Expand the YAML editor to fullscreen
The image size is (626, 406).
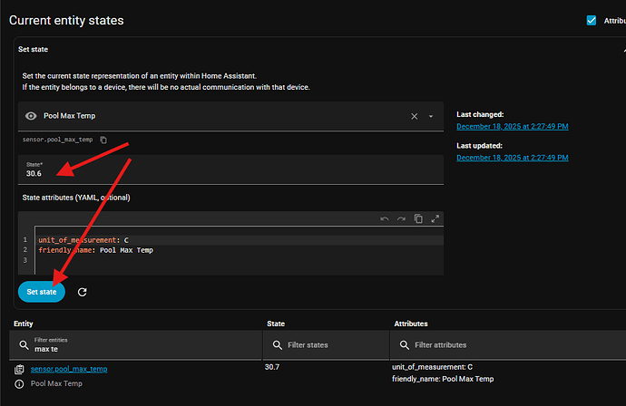435,218
